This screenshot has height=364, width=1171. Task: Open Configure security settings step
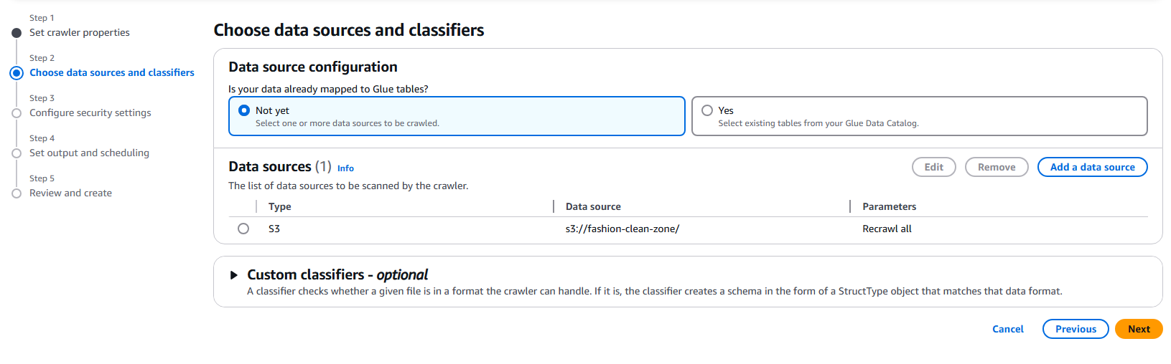coord(90,112)
